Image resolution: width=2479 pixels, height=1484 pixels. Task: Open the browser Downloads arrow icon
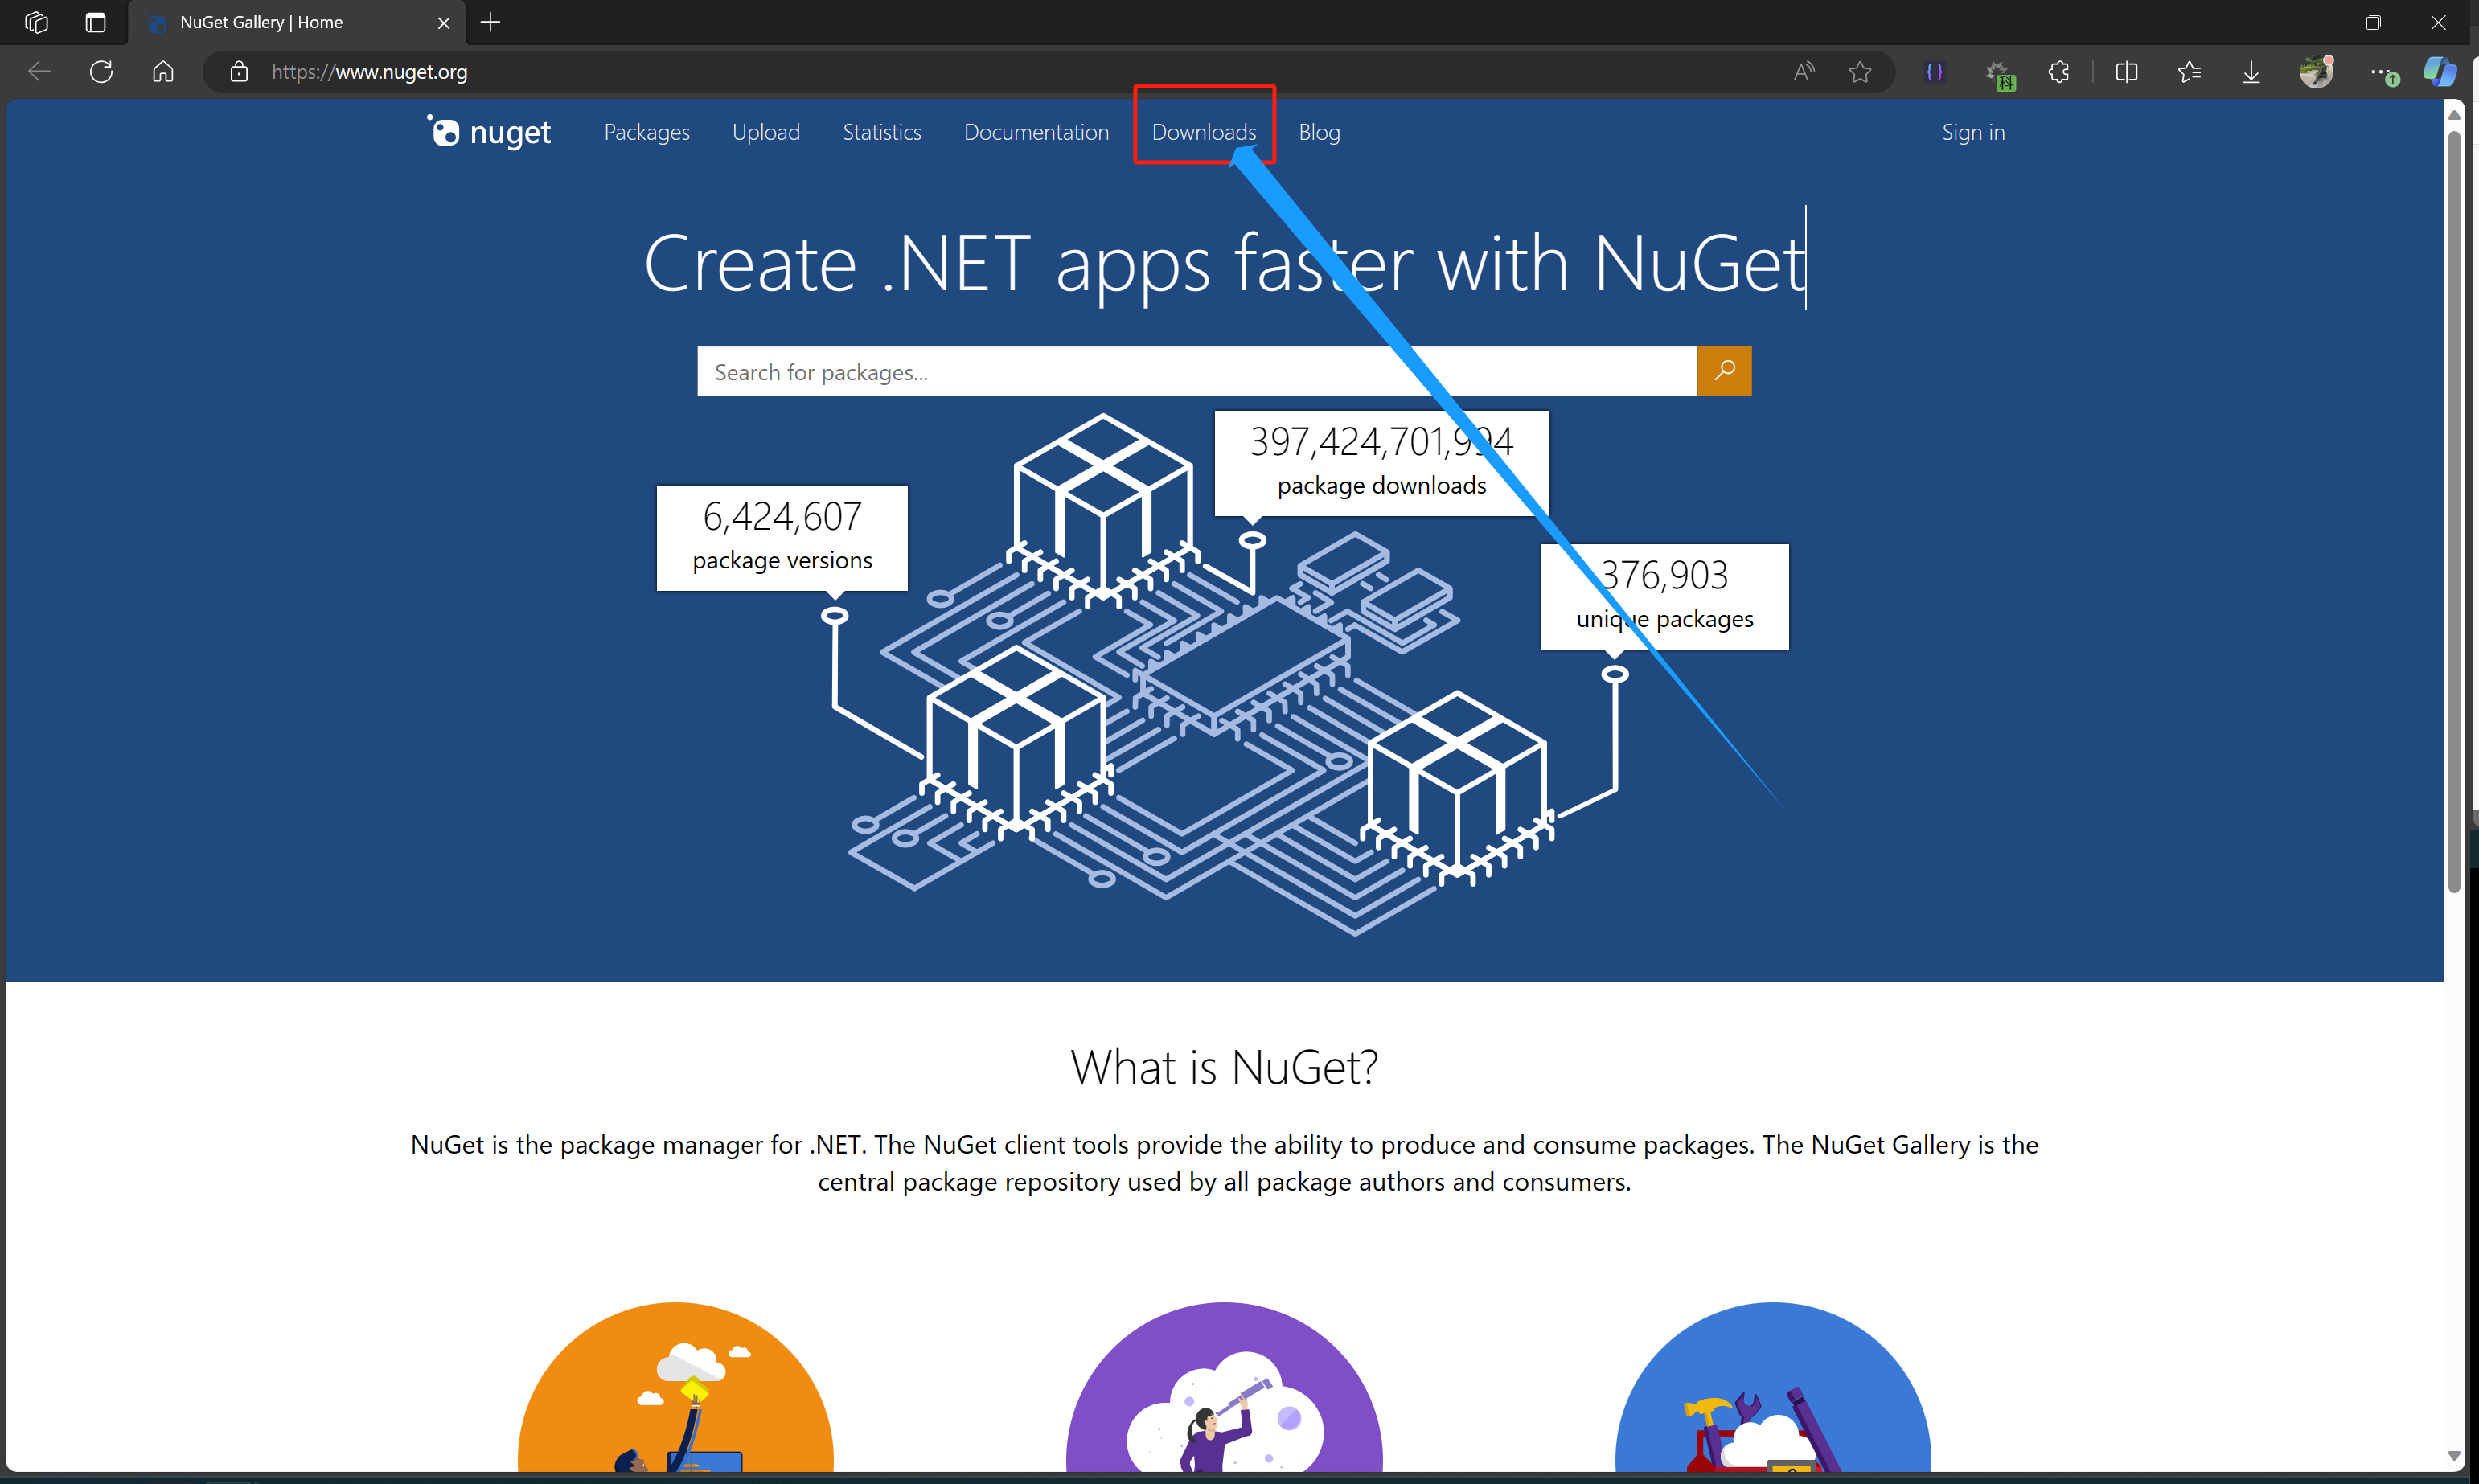[x=2251, y=72]
